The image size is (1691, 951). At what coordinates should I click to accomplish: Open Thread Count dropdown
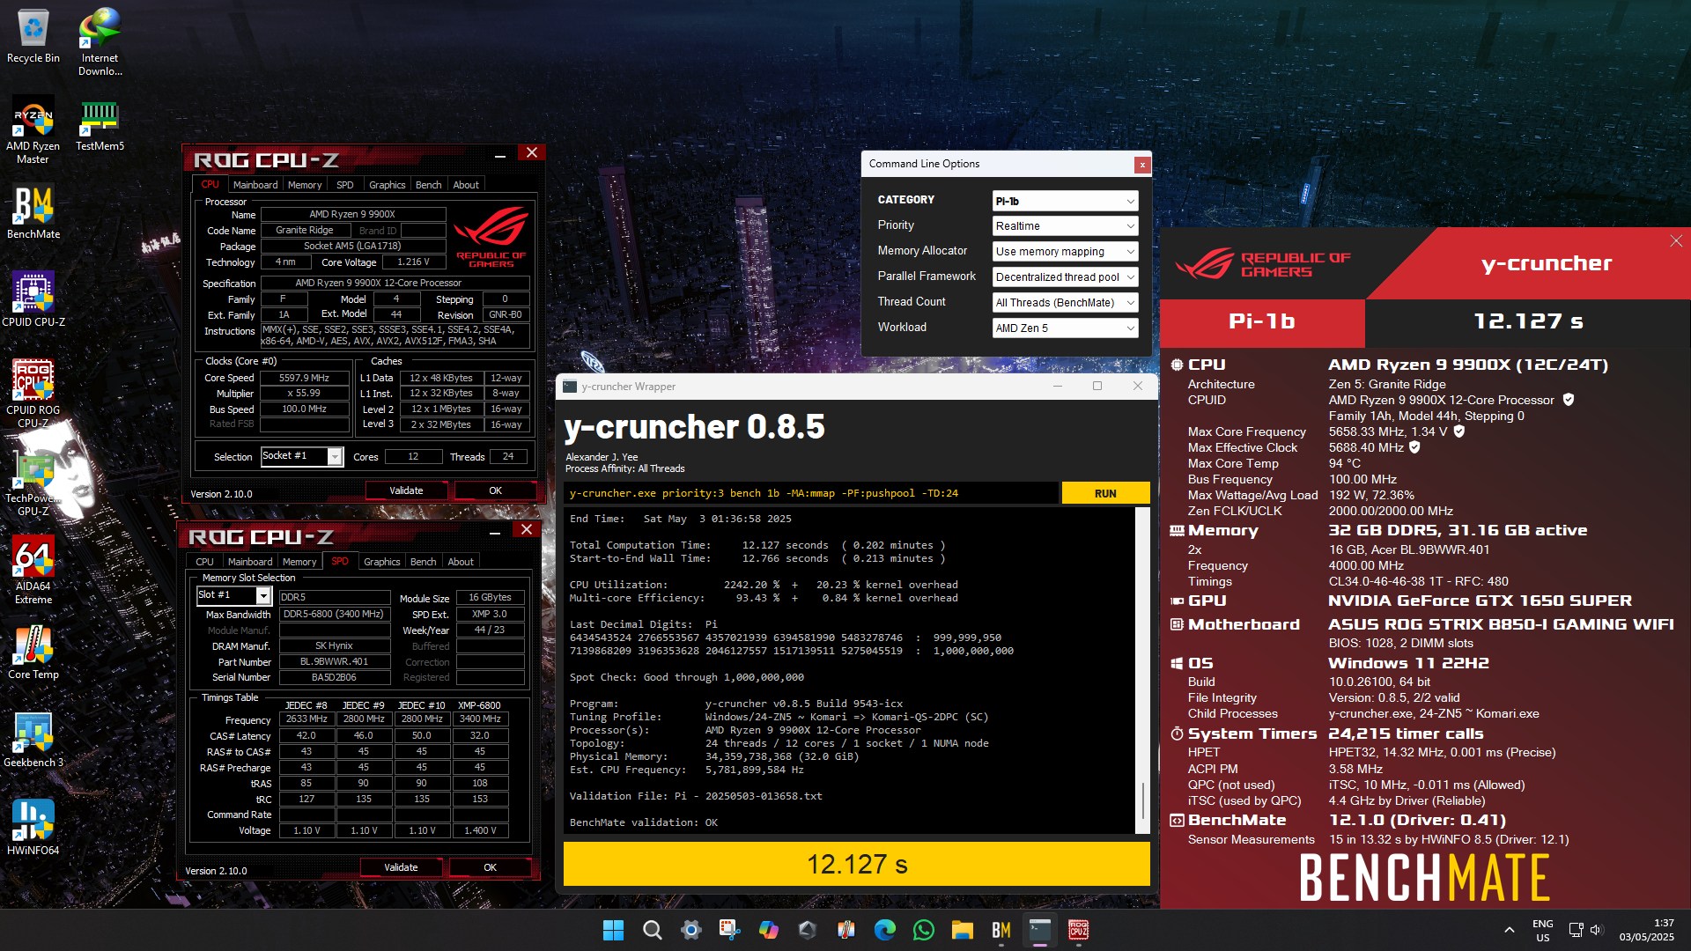[1065, 303]
